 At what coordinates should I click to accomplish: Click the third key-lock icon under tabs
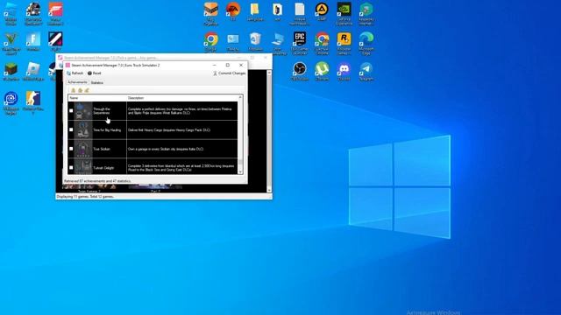pos(87,90)
